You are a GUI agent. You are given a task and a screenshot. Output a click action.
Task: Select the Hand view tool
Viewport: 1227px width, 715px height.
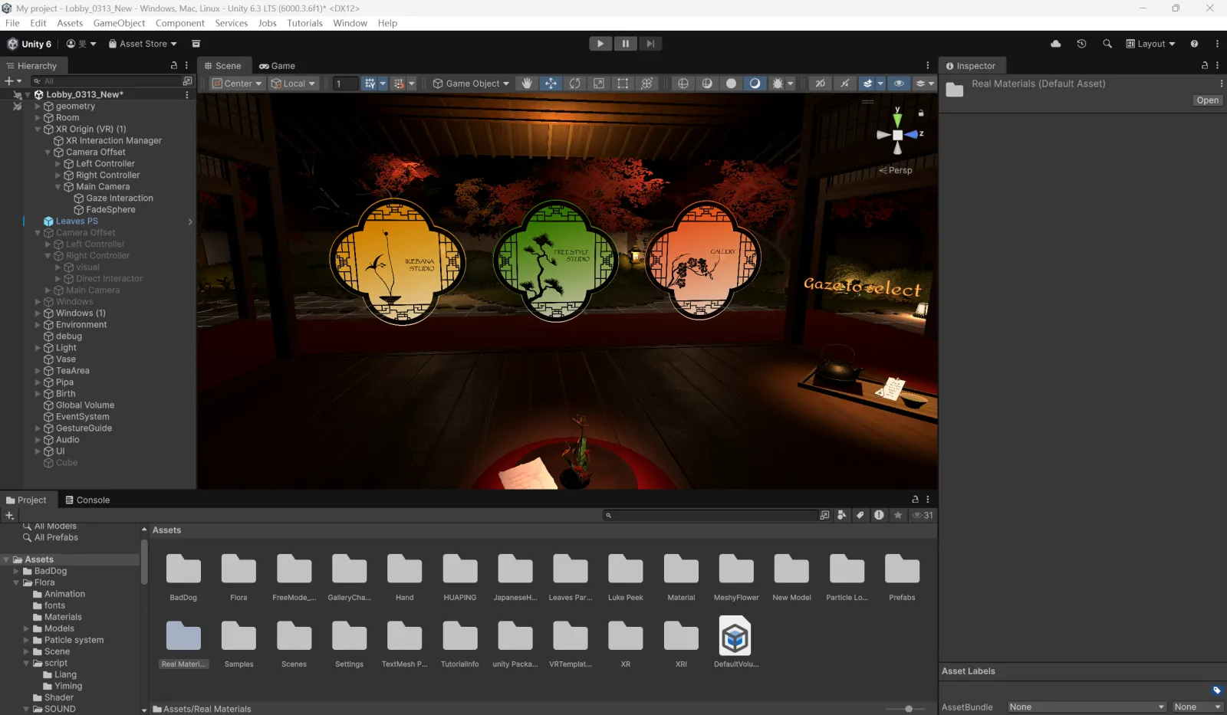tap(527, 84)
